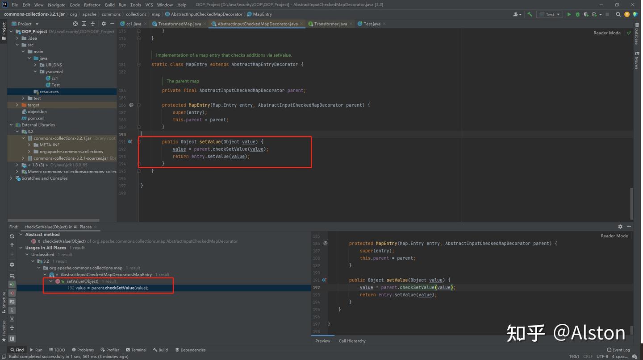Open the Test run configuration dropdown
This screenshot has width=643, height=360.
click(550, 14)
